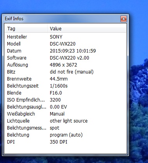This screenshot has width=148, height=163.
Task: Select the Belichtungszeit tag
Action: (23, 86)
